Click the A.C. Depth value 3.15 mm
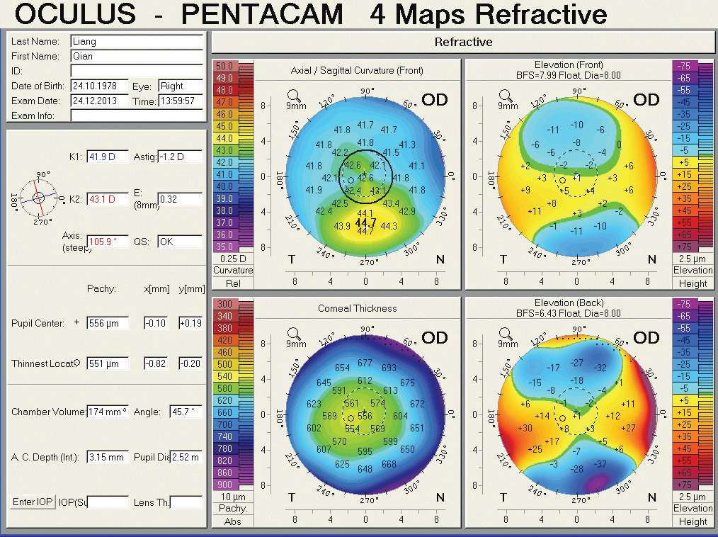The image size is (718, 537). pyautogui.click(x=108, y=457)
